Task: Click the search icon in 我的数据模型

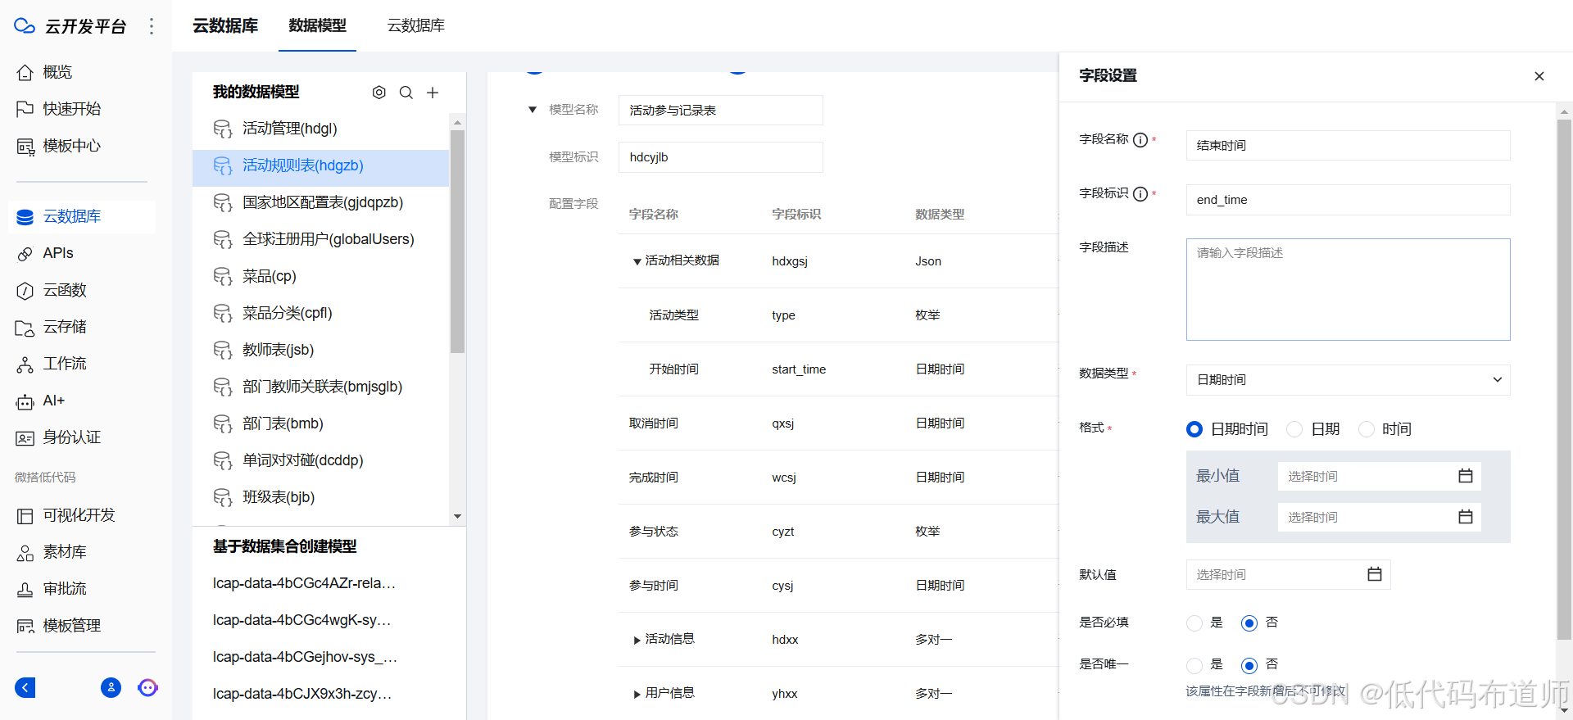Action: (x=406, y=93)
